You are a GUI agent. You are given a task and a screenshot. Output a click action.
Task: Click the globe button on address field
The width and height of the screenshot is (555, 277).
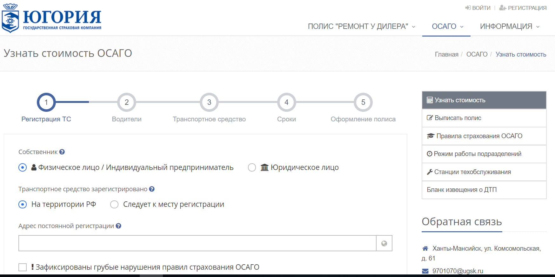click(x=384, y=243)
